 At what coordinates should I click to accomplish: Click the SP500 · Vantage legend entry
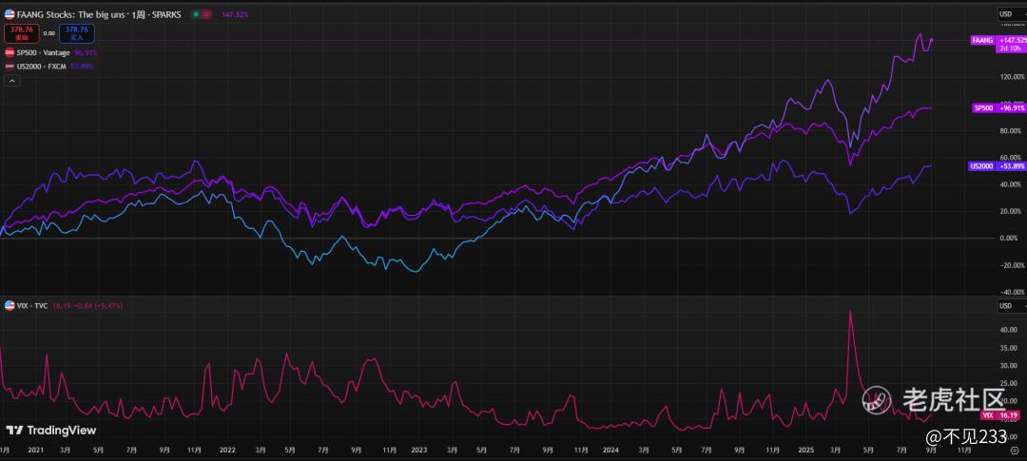pos(43,52)
